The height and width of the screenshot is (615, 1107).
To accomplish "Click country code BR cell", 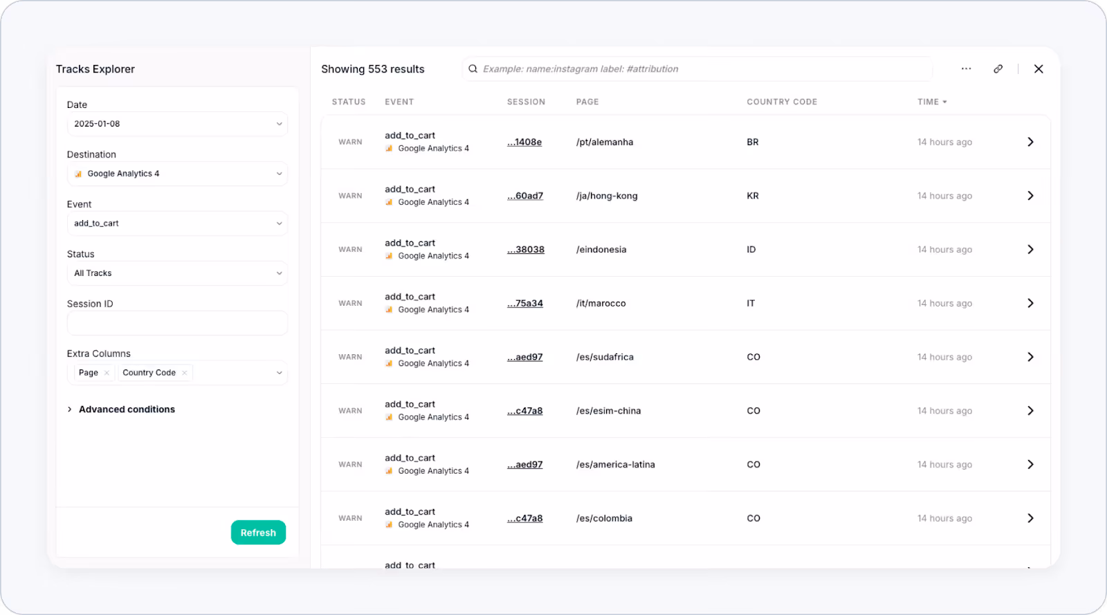I will (753, 142).
